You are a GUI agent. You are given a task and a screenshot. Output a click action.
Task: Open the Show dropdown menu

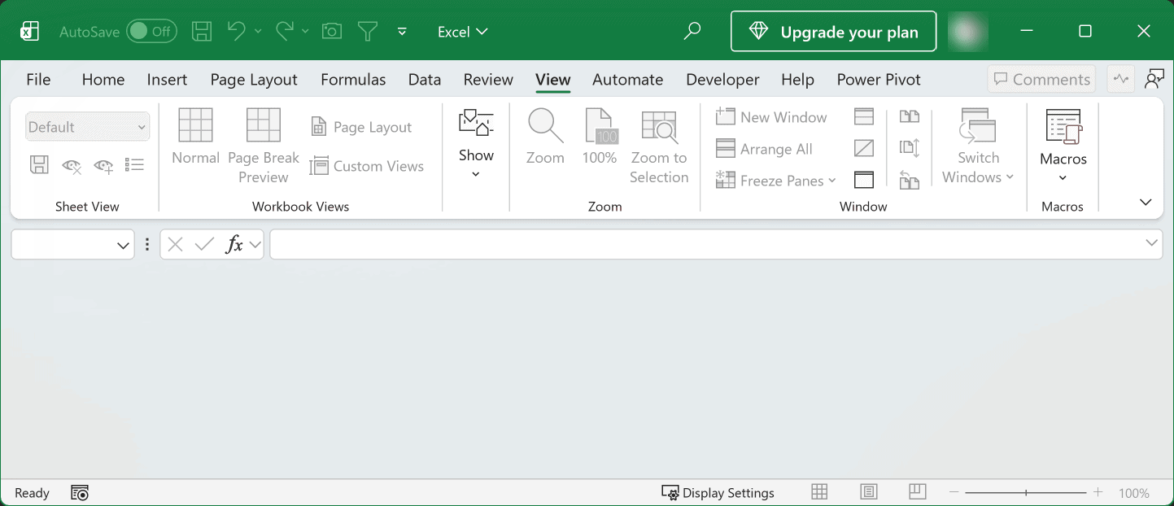476,145
